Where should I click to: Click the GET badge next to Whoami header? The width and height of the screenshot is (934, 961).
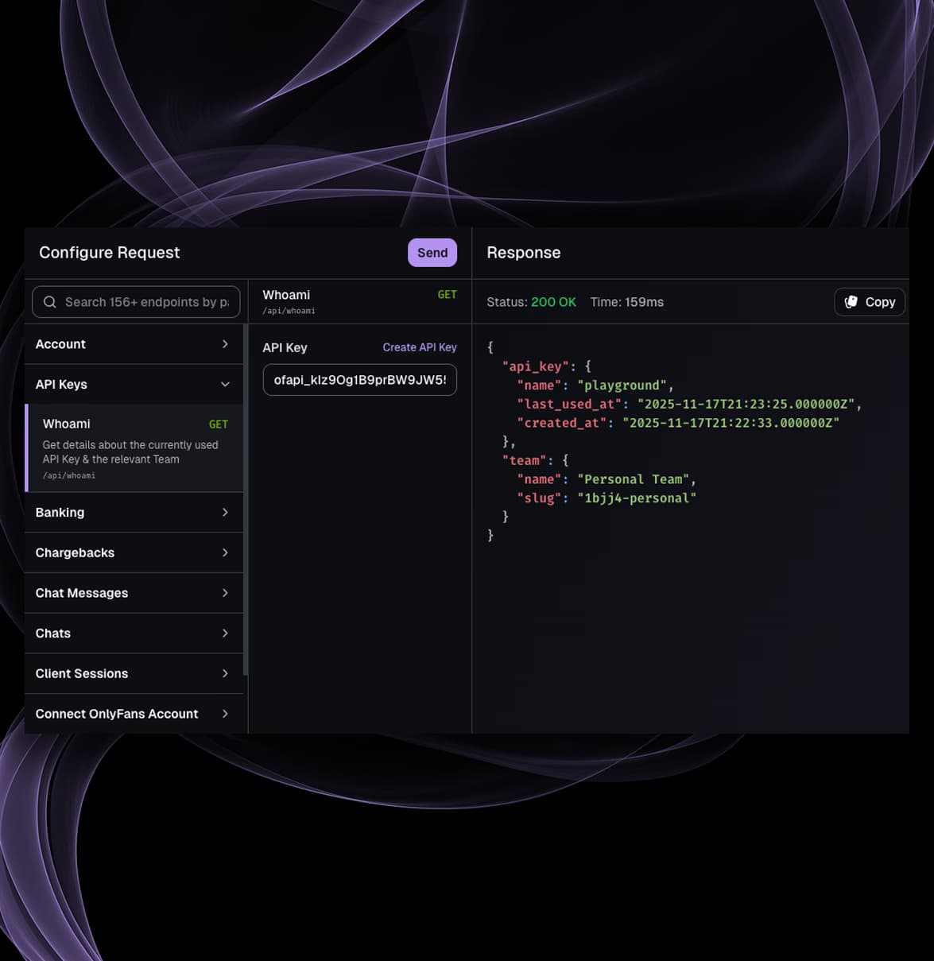tap(448, 294)
